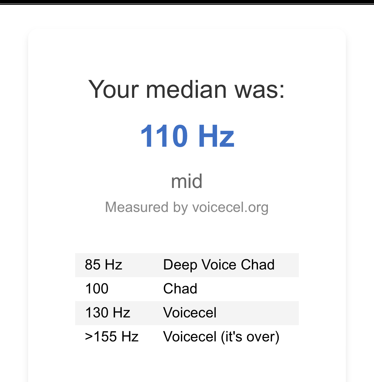Click the '85 Hz' table cell
This screenshot has height=382, width=374.
(104, 265)
